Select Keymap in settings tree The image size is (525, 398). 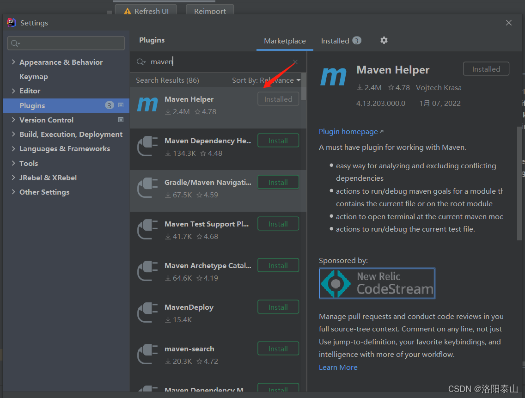pos(33,76)
